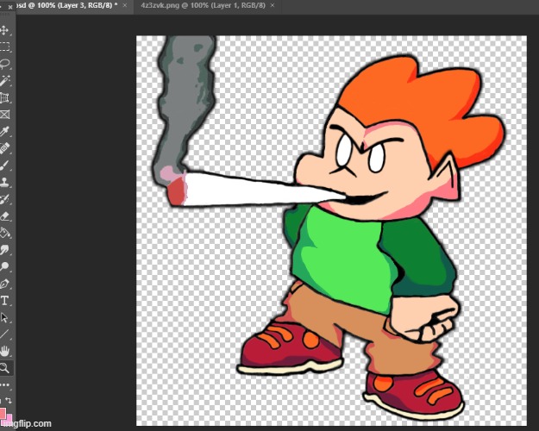The height and width of the screenshot is (431, 539).
Task: Select the Eraser tool
Action: [4, 215]
